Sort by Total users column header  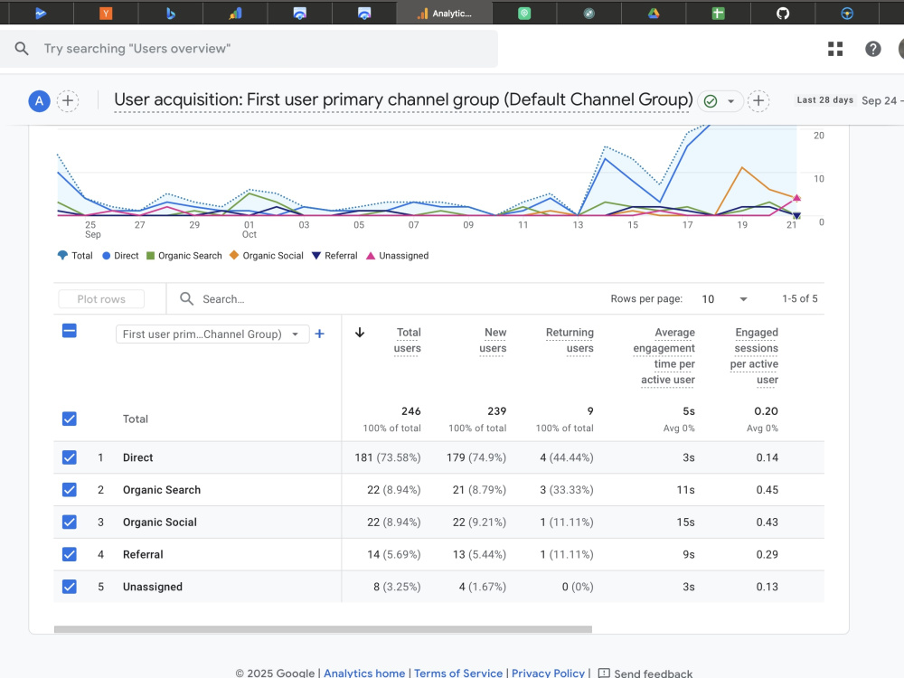pyautogui.click(x=407, y=340)
